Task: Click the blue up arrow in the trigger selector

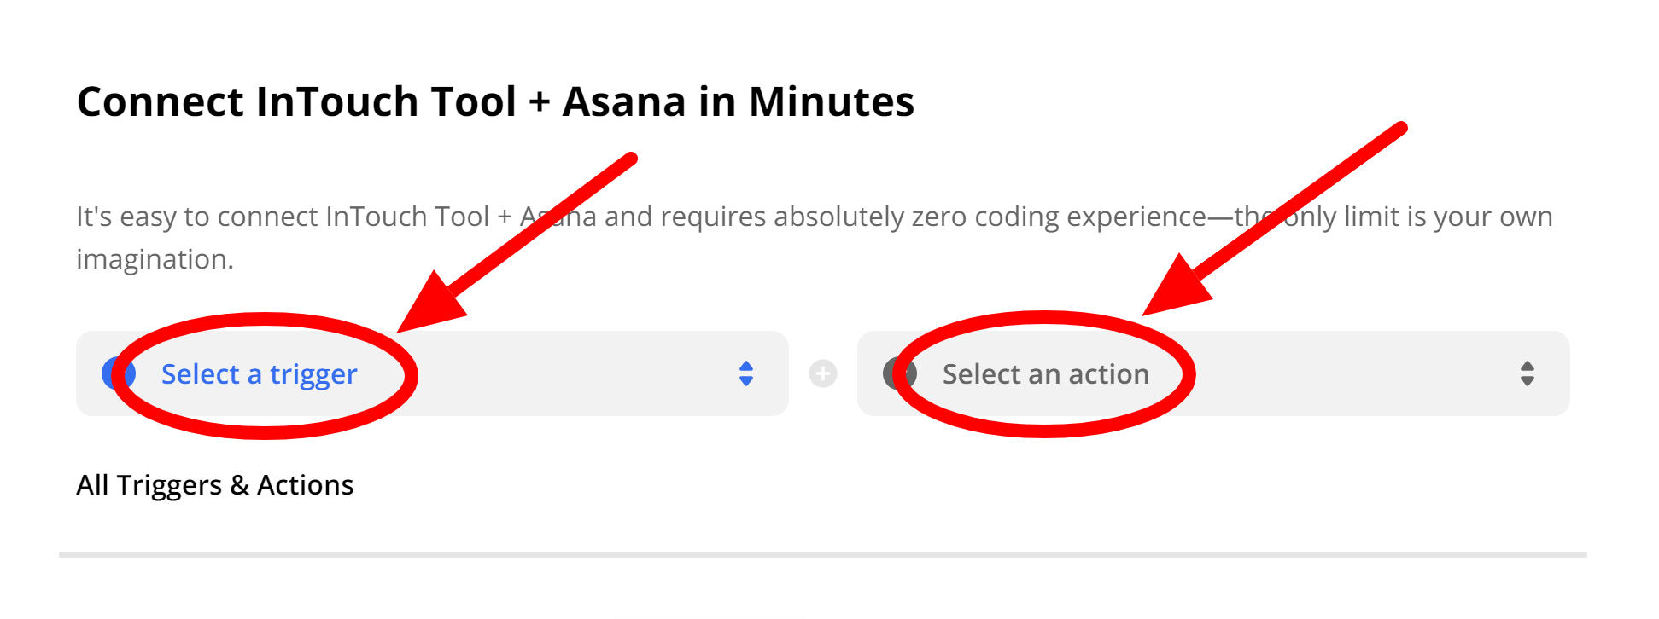Action: coord(746,366)
